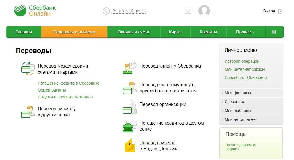Click the organization building transfer icon
The width and height of the screenshot is (294, 160).
click(x=130, y=107)
